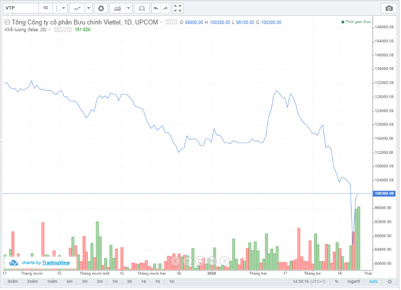Click the open value 98900.00

(x=194, y=23)
